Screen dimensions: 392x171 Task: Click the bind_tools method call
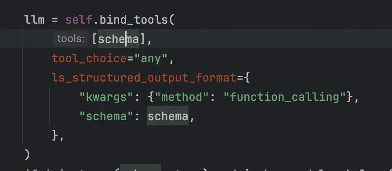coord(134,20)
